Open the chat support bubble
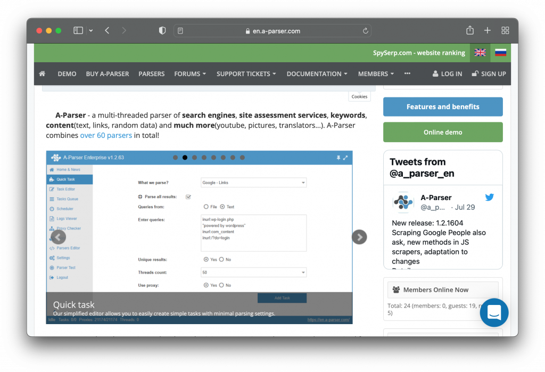This screenshot has width=545, height=372. (494, 312)
